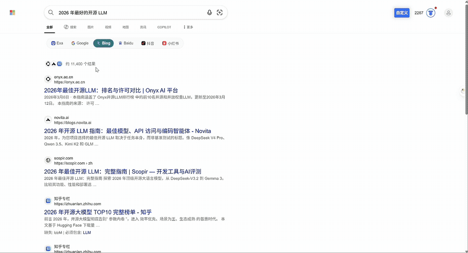Click the https://scopir.com › zh URL
The height and width of the screenshot is (253, 468).
[x=74, y=163]
